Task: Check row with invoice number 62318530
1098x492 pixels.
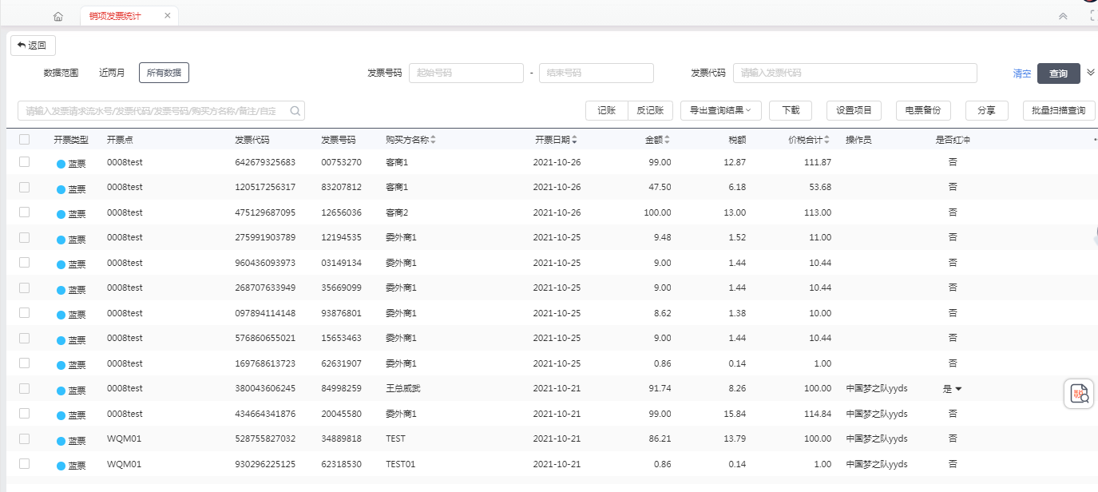Action: [x=24, y=463]
